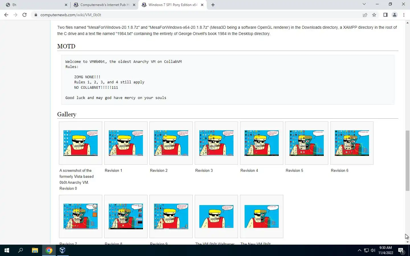The height and width of the screenshot is (256, 410).
Task: Close the Computernewb's Internet Pub tab
Action: [134, 5]
